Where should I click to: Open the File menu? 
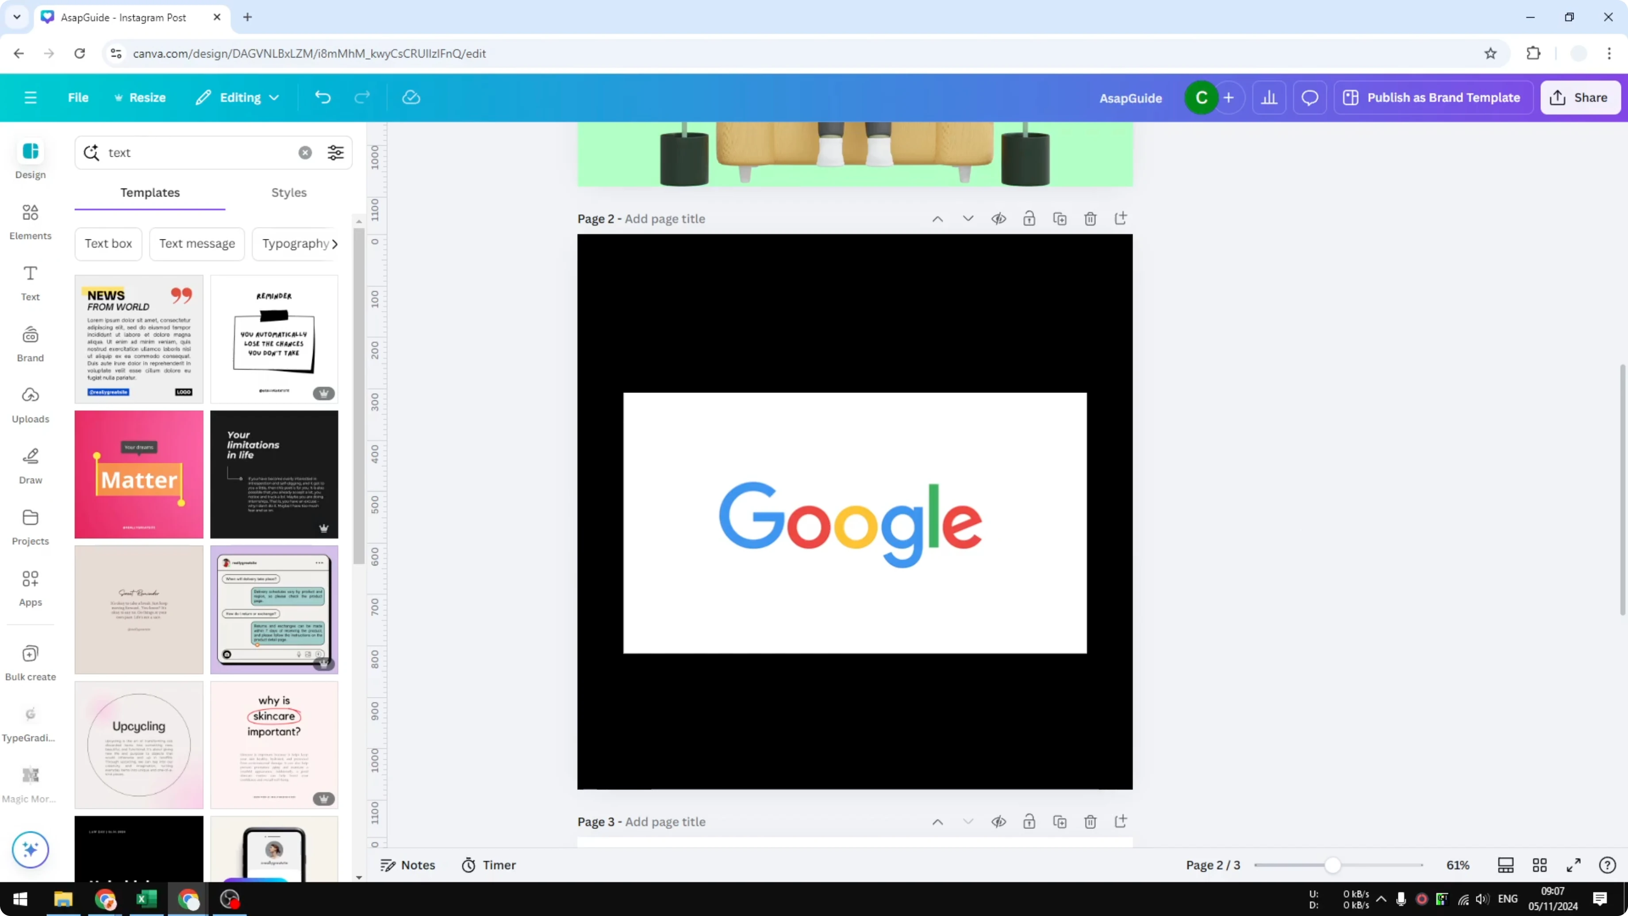[78, 97]
